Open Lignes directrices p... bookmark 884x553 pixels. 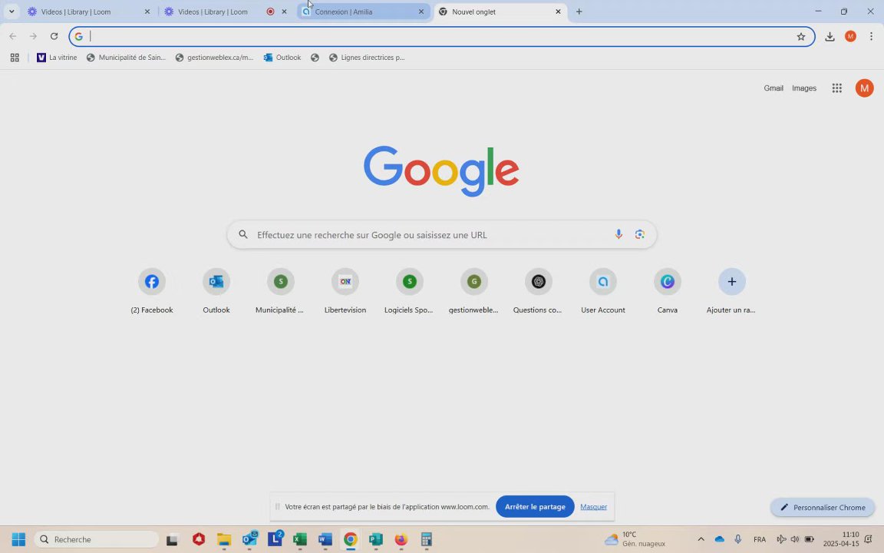point(367,58)
